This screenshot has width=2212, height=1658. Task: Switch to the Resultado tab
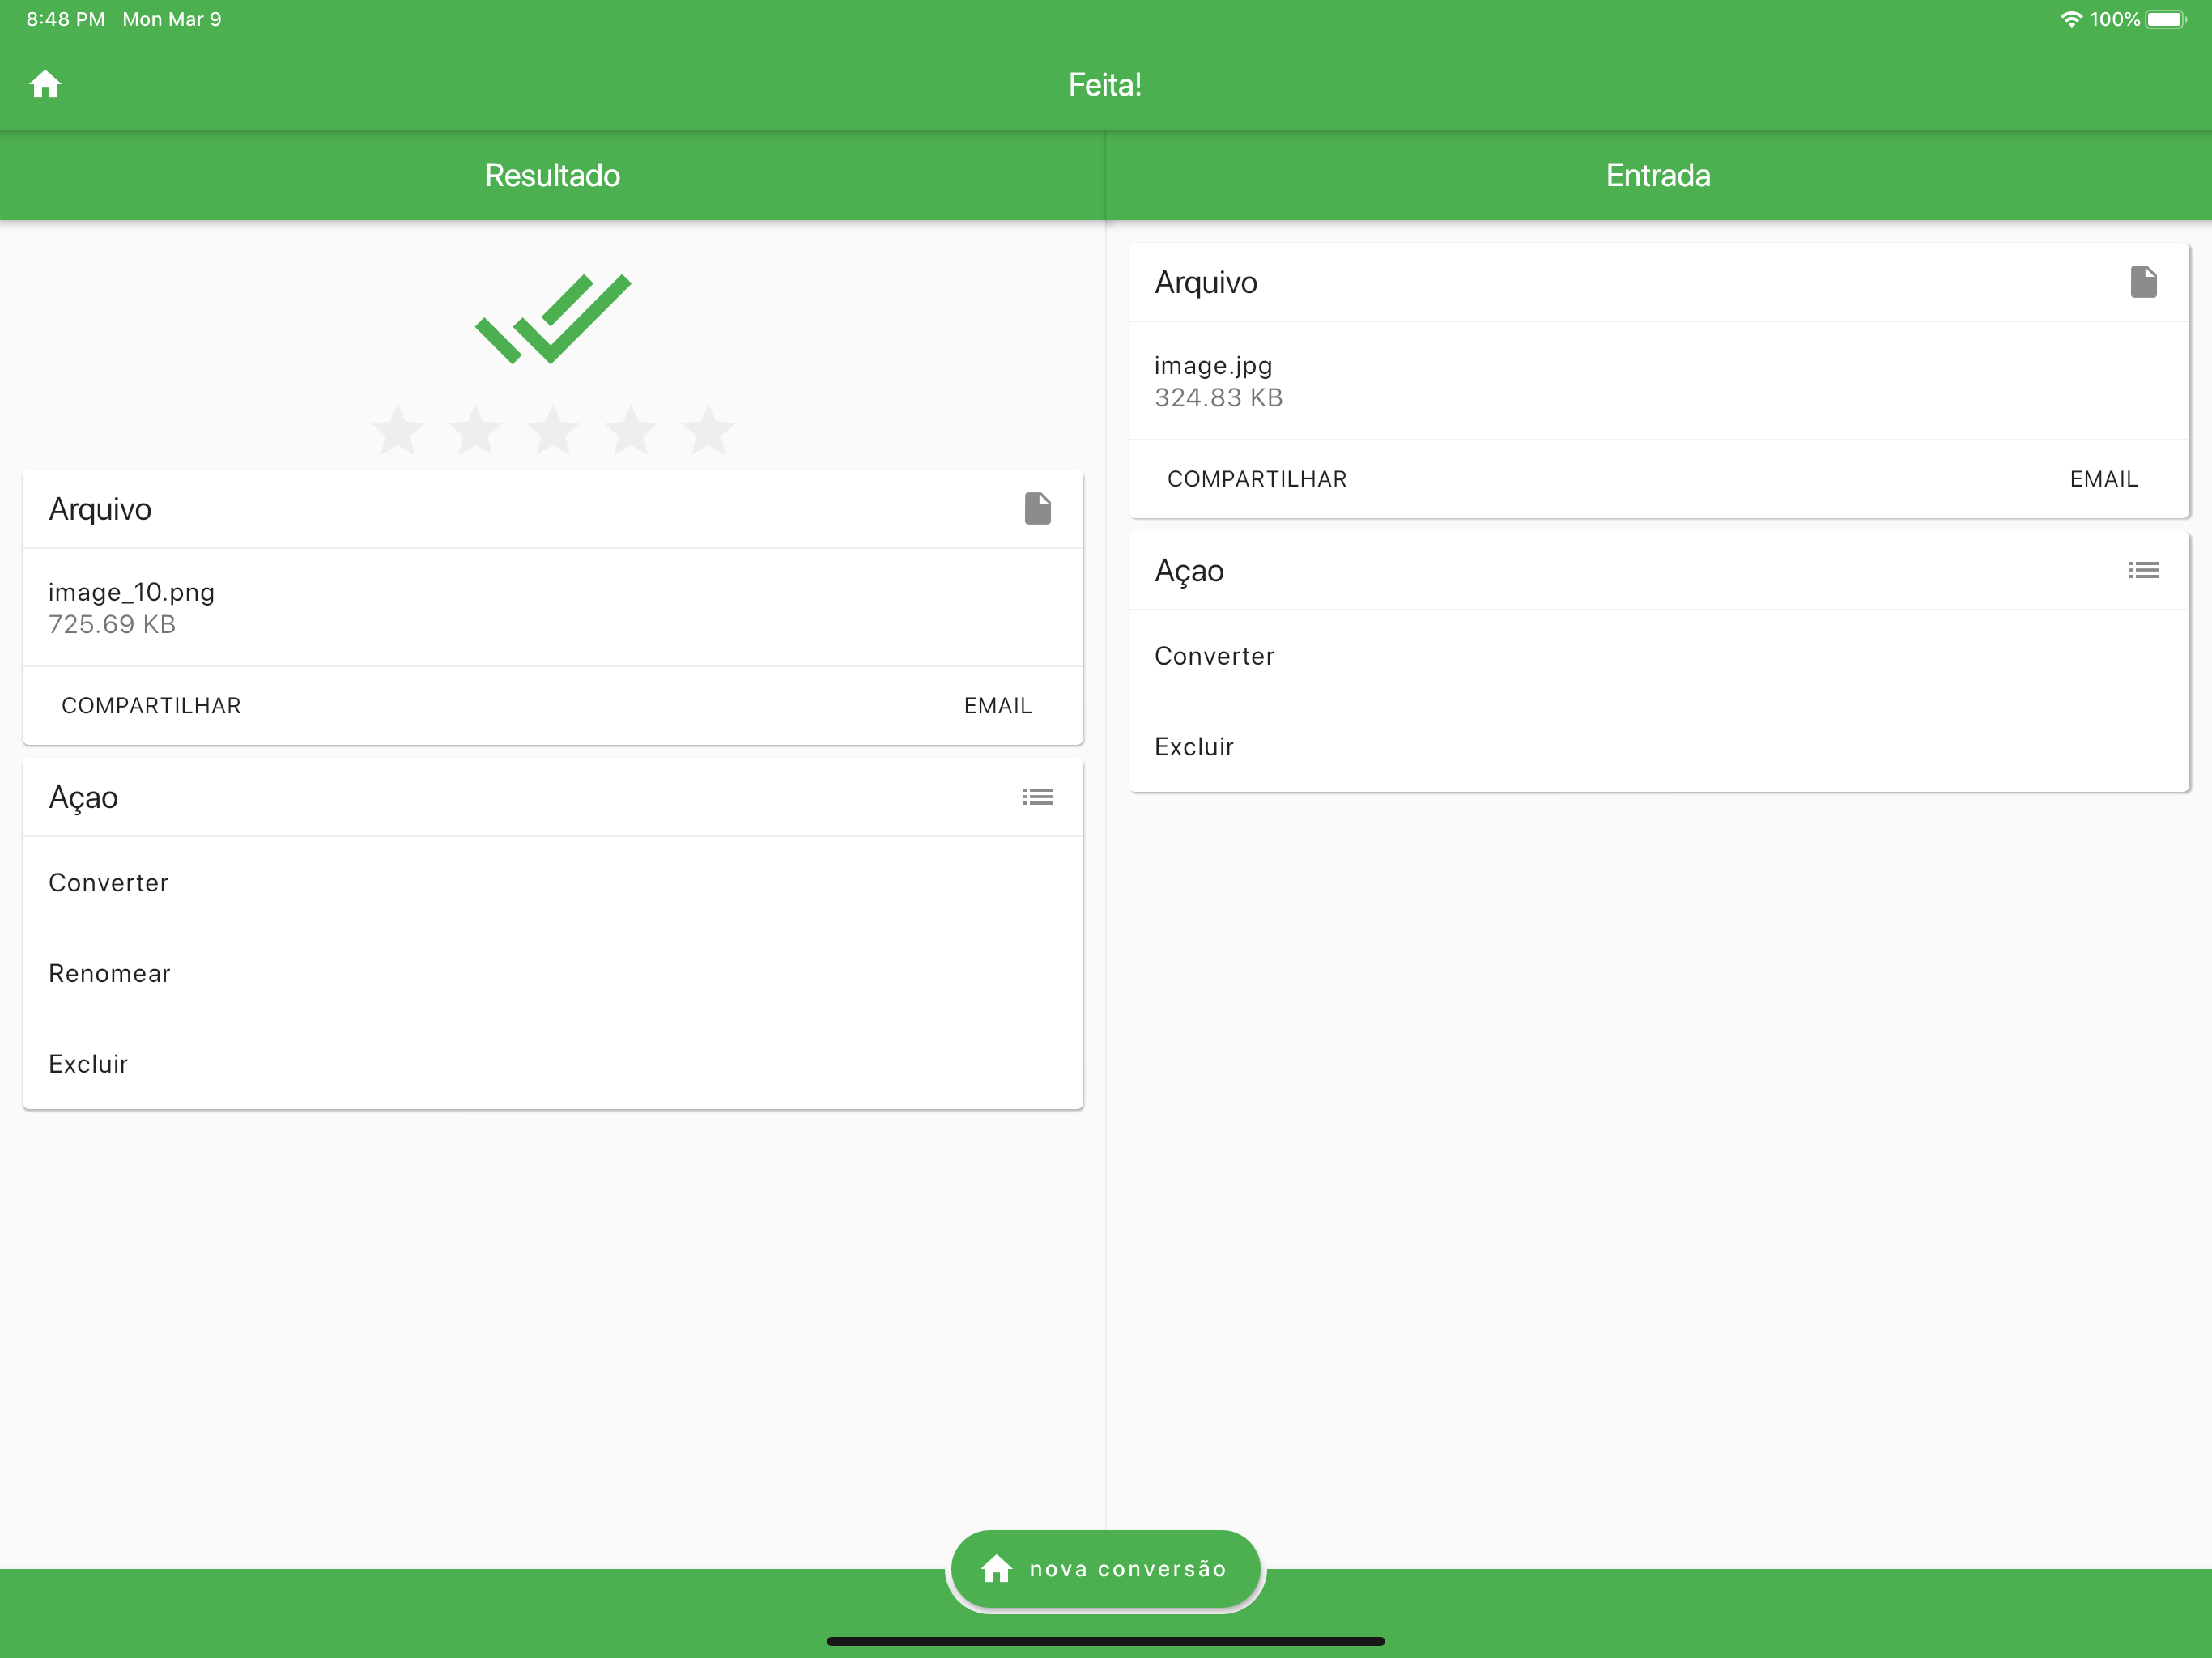(552, 175)
